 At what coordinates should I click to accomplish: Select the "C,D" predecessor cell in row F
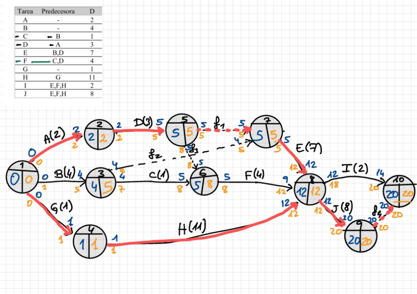pyautogui.click(x=58, y=61)
